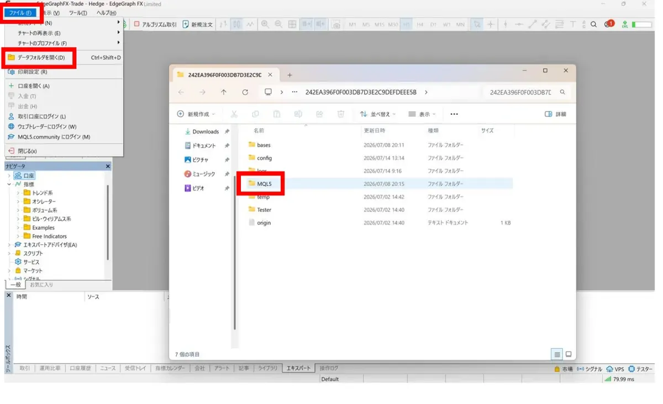This screenshot has height=404, width=663.
Task: Choose データフォルダを開く menu entry
Action: 64,57
